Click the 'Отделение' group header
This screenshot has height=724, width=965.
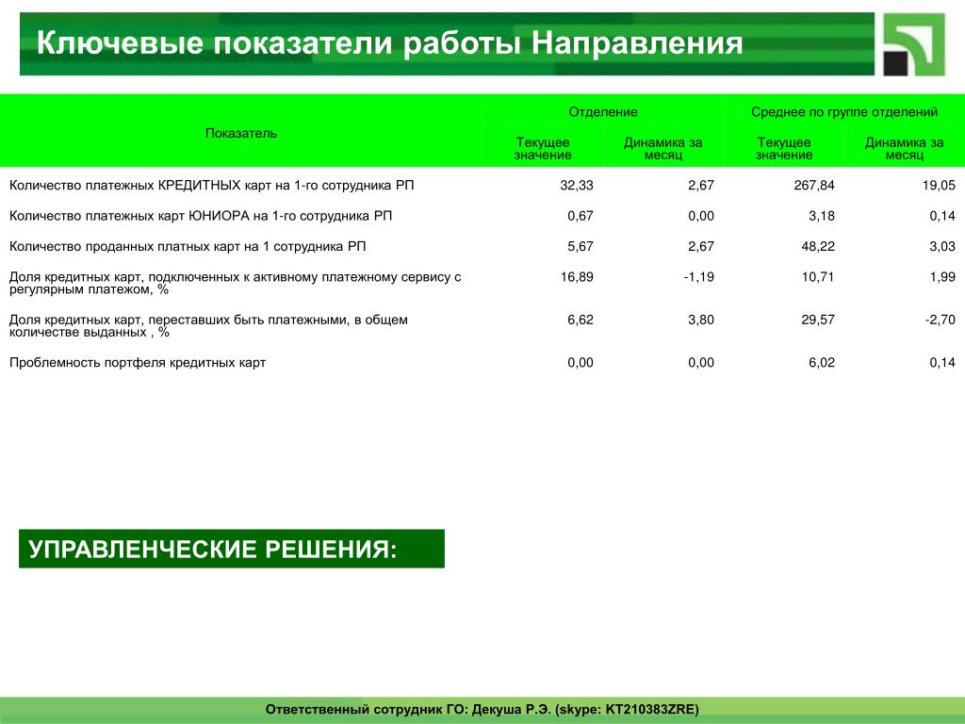point(602,112)
